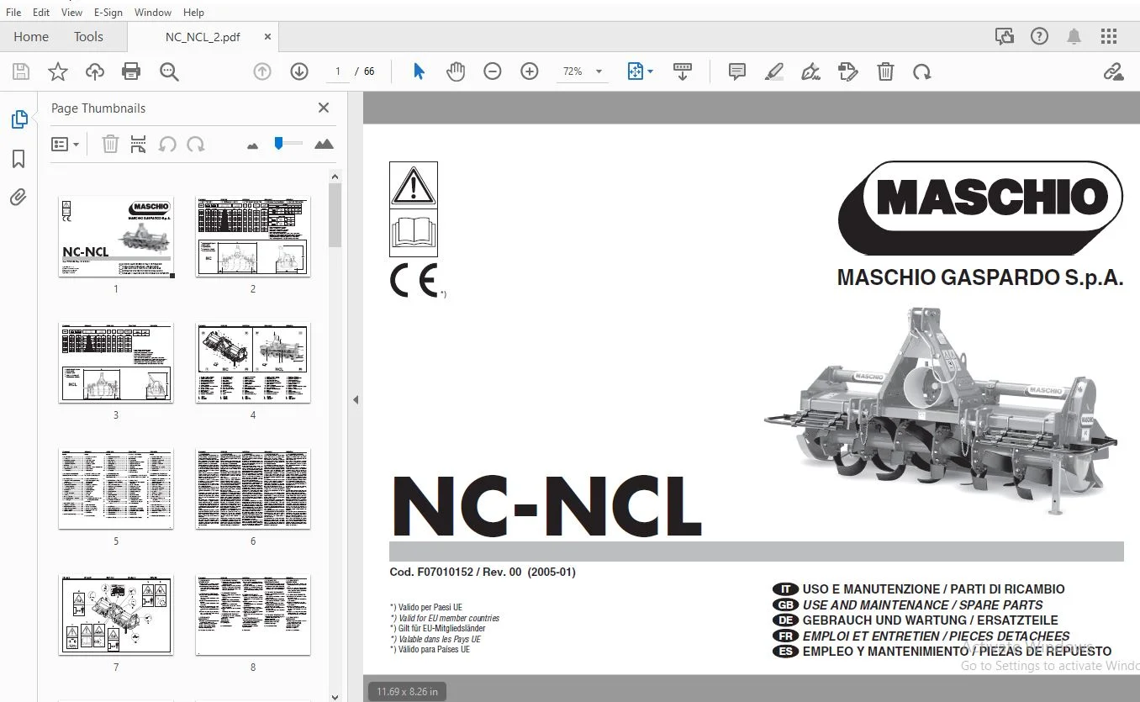
Task: Activate the hand pan tool
Action: (456, 72)
